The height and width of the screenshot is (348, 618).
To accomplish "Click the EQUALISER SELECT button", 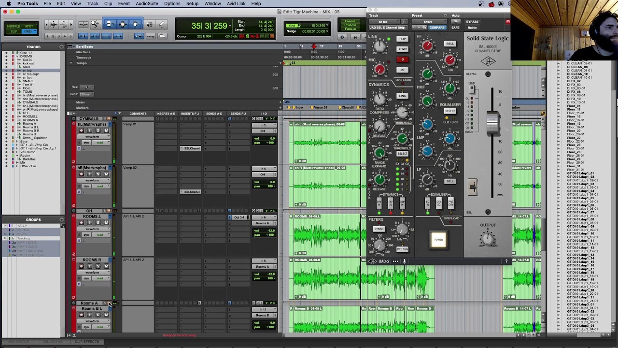I will coord(450,111).
